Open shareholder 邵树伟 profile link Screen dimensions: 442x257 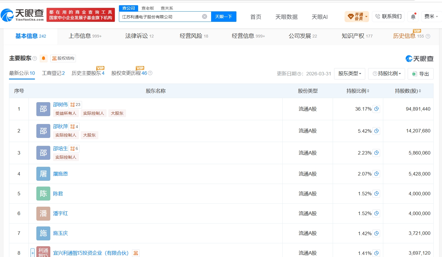tap(60, 104)
